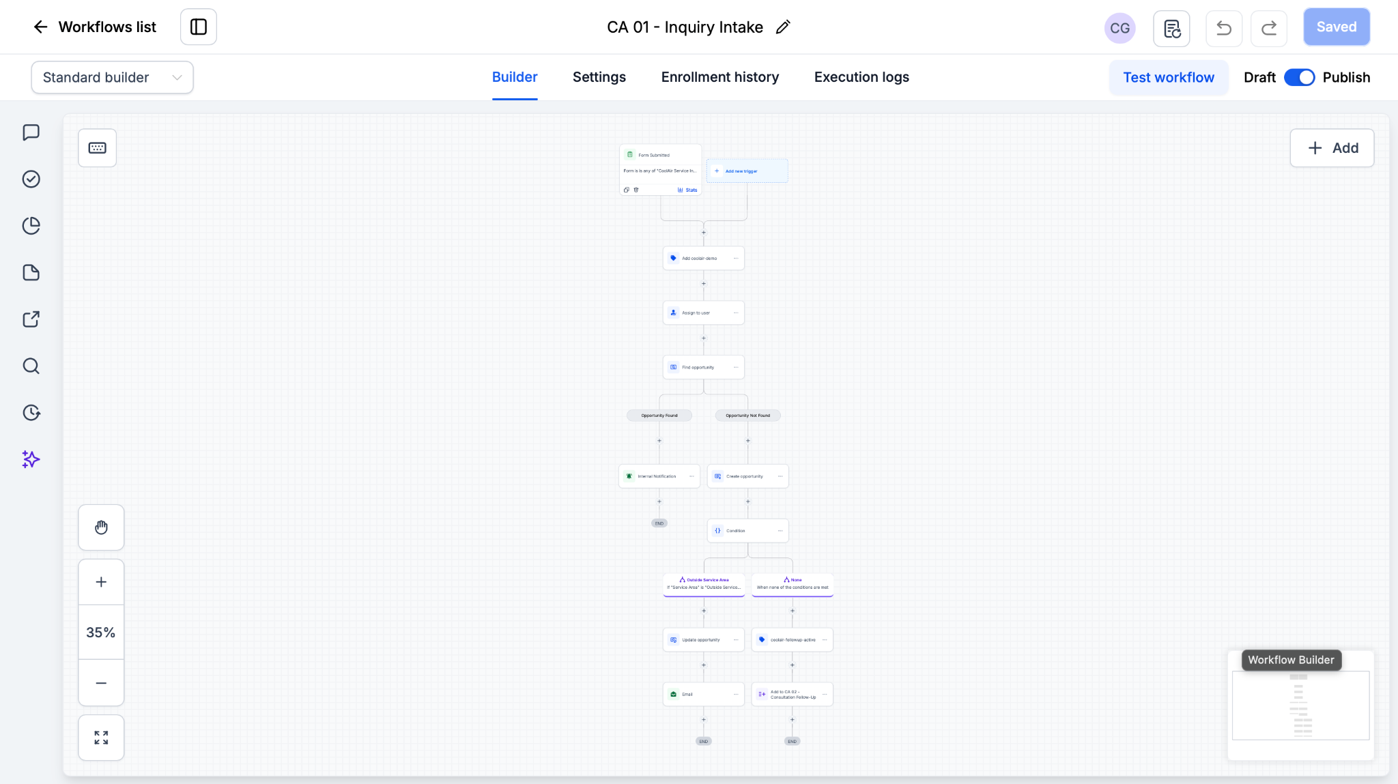Viewport: 1398px width, 784px height.
Task: Open the comments icon in sidebar
Action: click(x=31, y=132)
